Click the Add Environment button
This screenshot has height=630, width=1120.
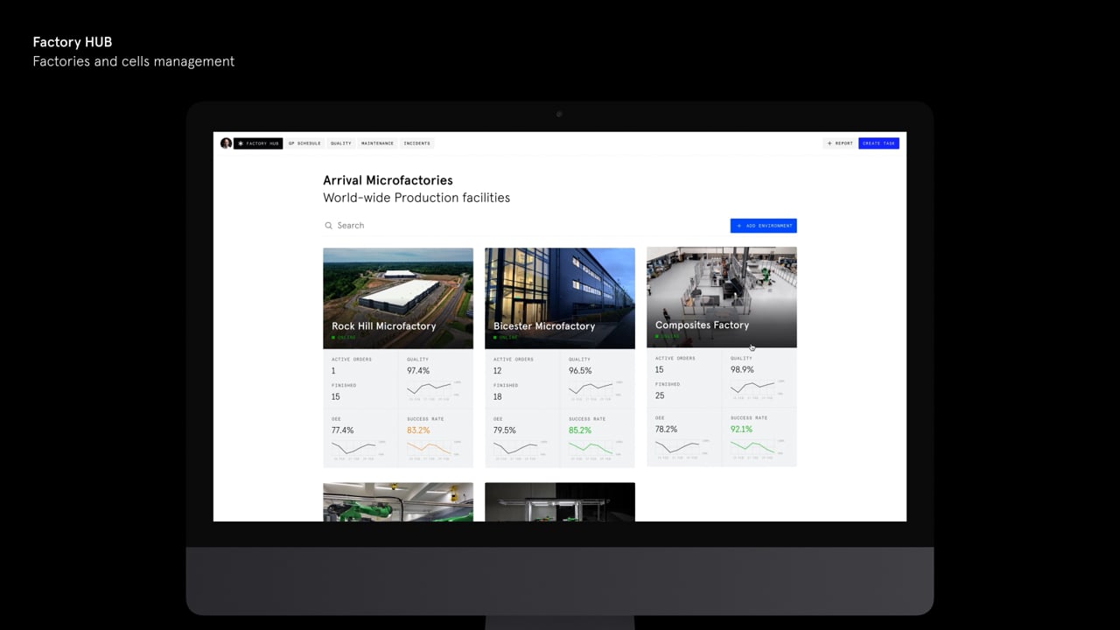(x=764, y=226)
